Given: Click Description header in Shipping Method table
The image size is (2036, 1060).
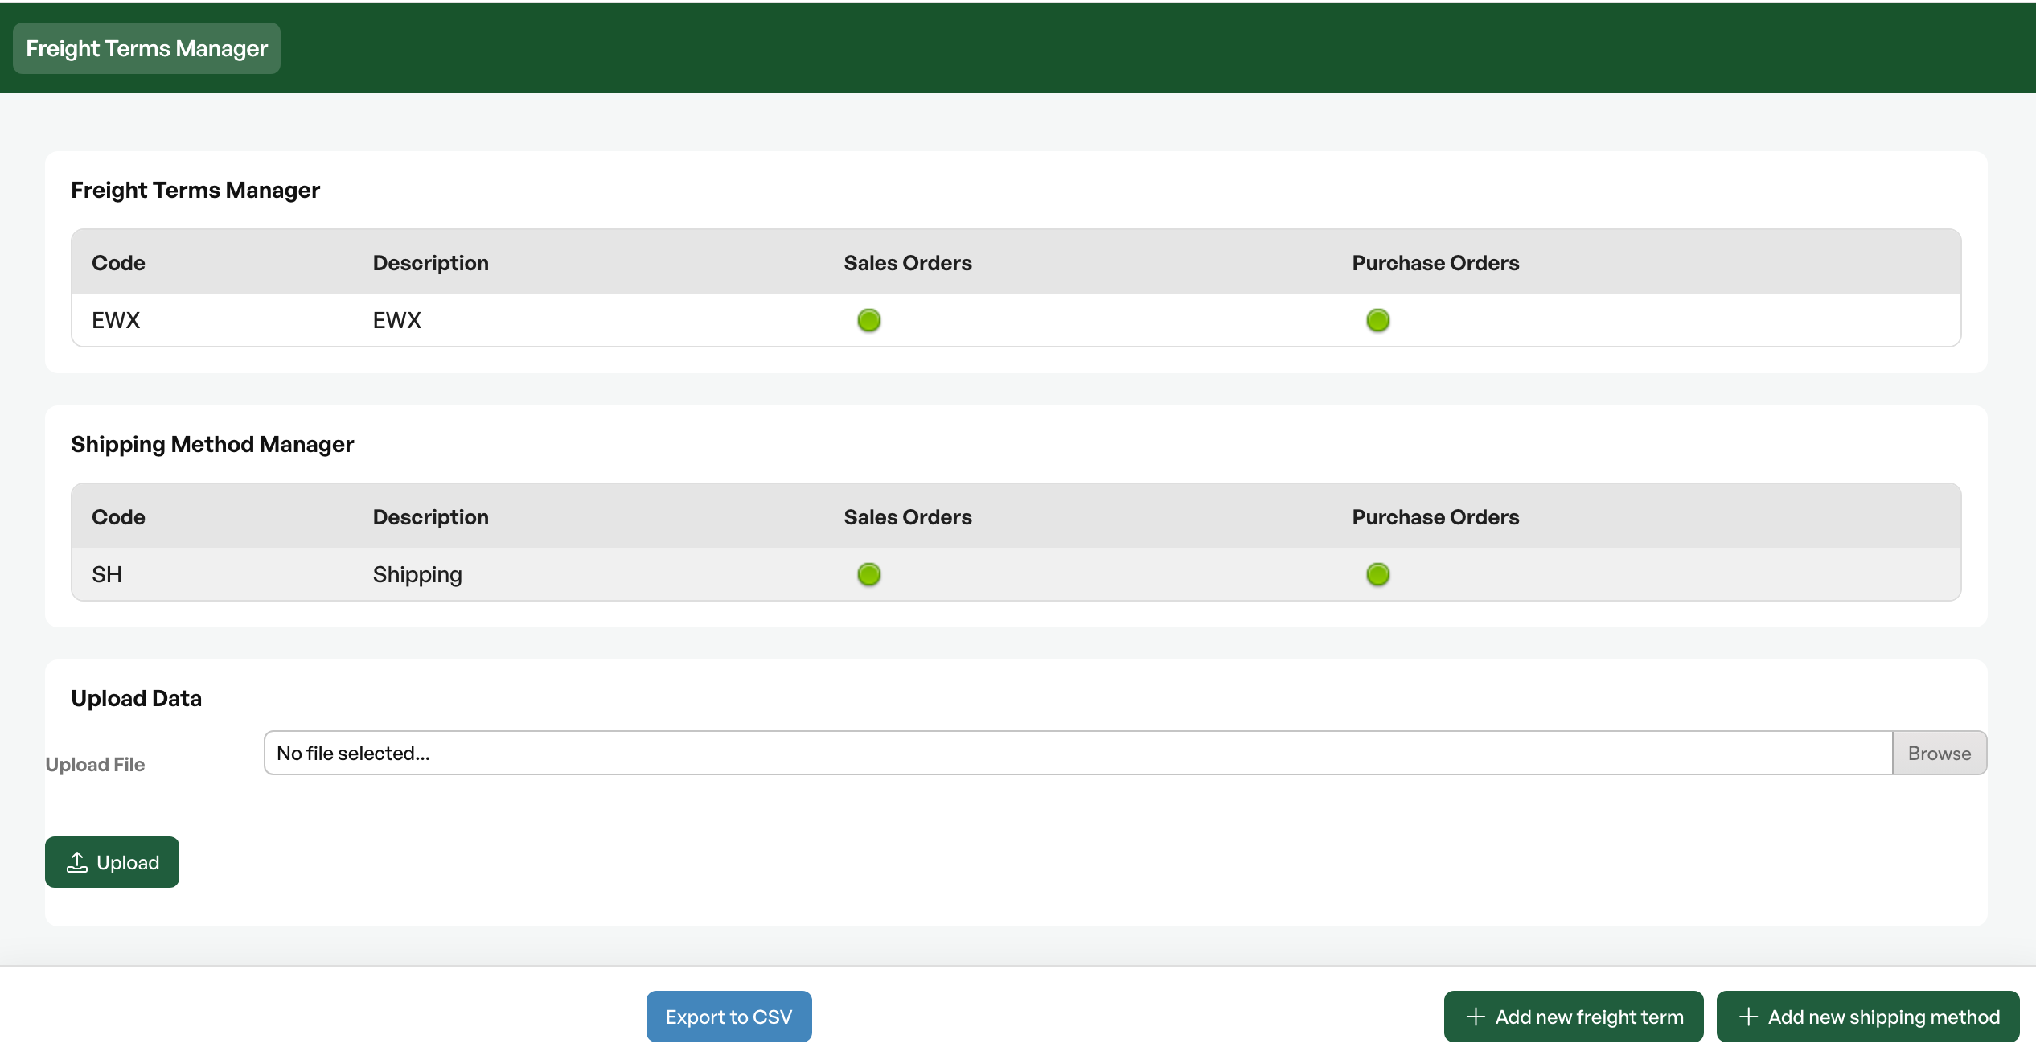Looking at the screenshot, I should [431, 517].
